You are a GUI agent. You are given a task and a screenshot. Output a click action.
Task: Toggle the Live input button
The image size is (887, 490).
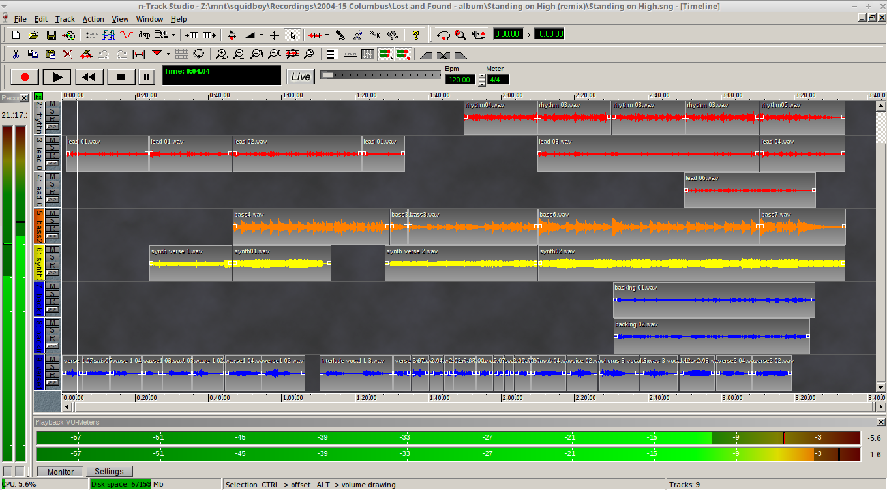pos(301,76)
